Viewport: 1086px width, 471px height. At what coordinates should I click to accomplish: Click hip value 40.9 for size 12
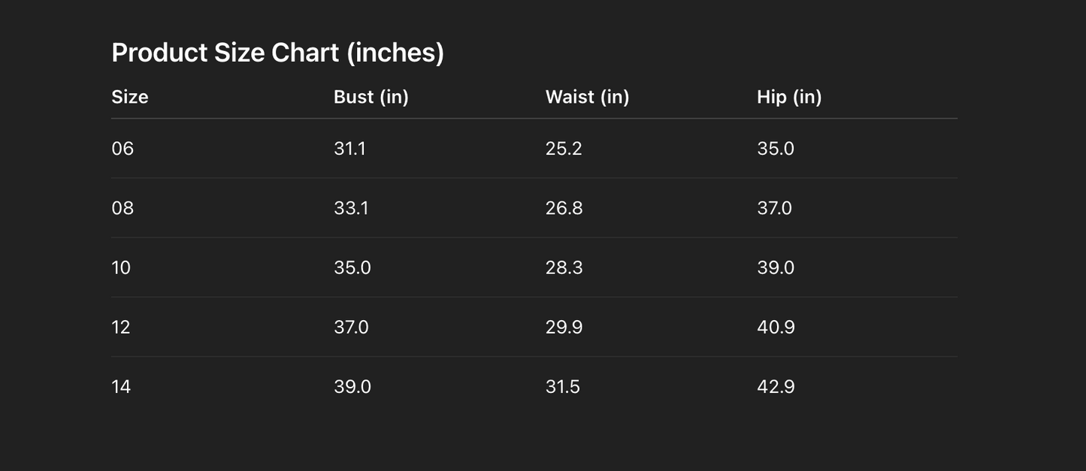coord(776,327)
